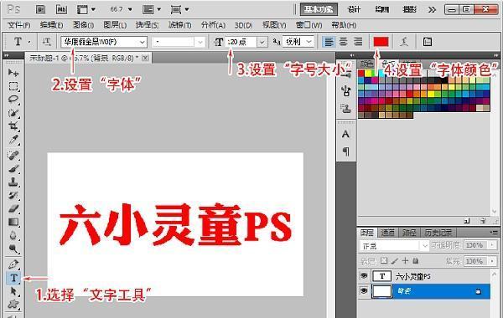Image resolution: width=503 pixels, height=318 pixels.
Task: Select the Move tool
Action: (x=13, y=73)
